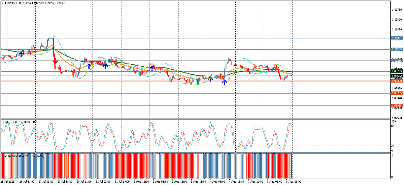The height and width of the screenshot is (185, 404).
Task: Click the 4 Aug 19:00 time label
Action: [x=237, y=182]
